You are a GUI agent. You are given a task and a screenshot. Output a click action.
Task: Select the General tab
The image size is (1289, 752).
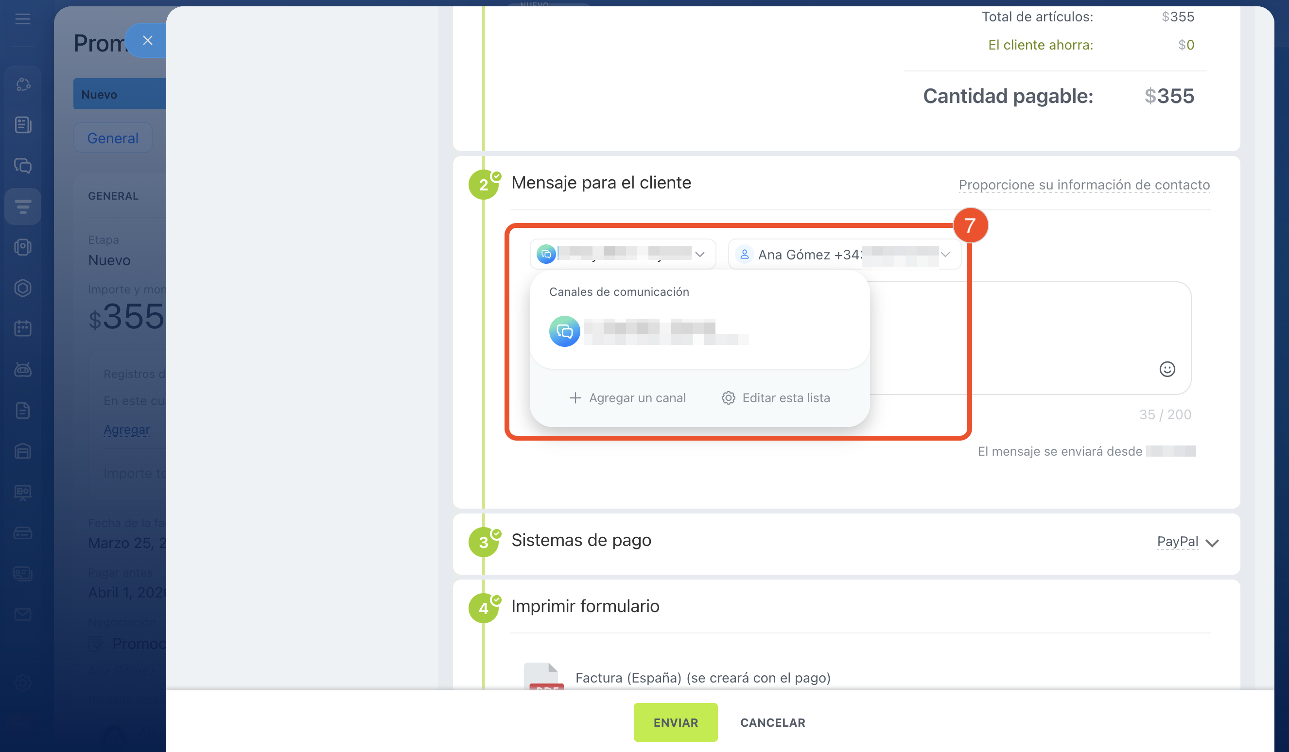113,138
